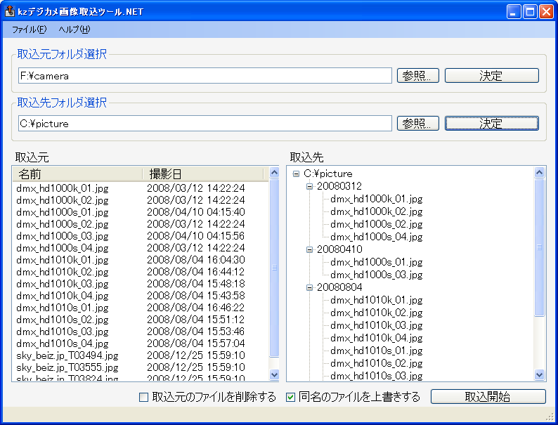Minimize the kzデジカメ画像取込ツール window
Screen dimensions: 558x425
(x=514, y=12)
